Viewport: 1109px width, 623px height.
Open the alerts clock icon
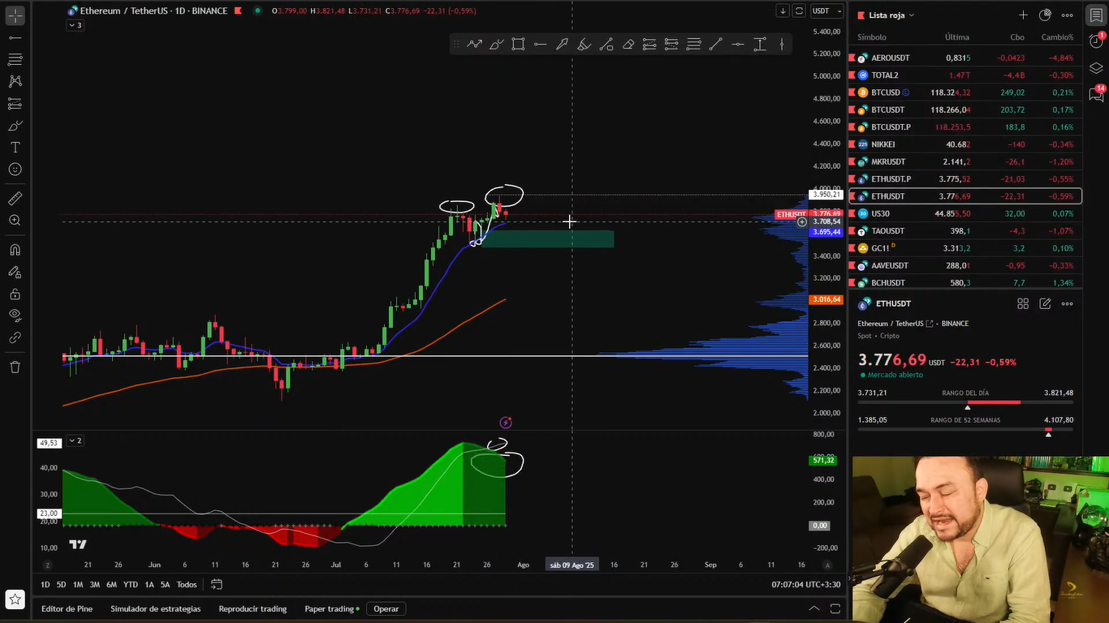(1095, 41)
